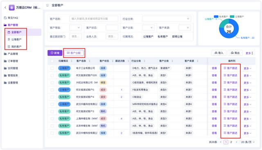Tick the checkbox for 何文俊测试客户005 row
Screen dimensions: 262x150
coord(52,75)
